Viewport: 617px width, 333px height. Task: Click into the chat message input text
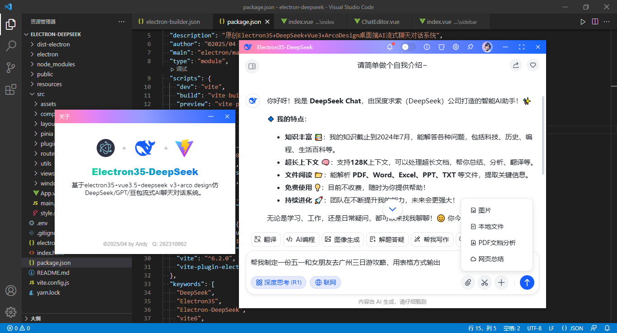tap(346, 263)
